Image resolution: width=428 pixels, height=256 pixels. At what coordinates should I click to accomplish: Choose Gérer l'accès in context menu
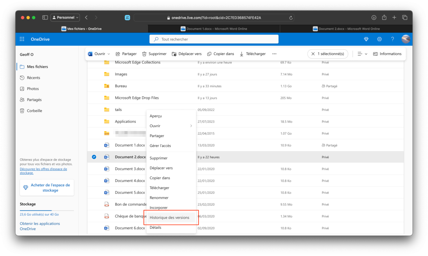(171, 146)
